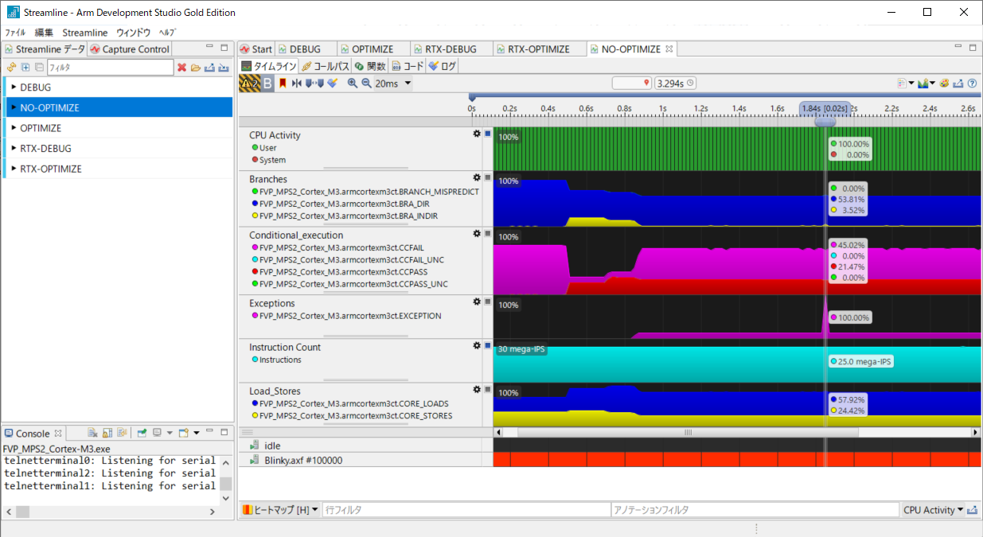
Task: Expand all captures with the plus icon
Action: tap(25, 68)
